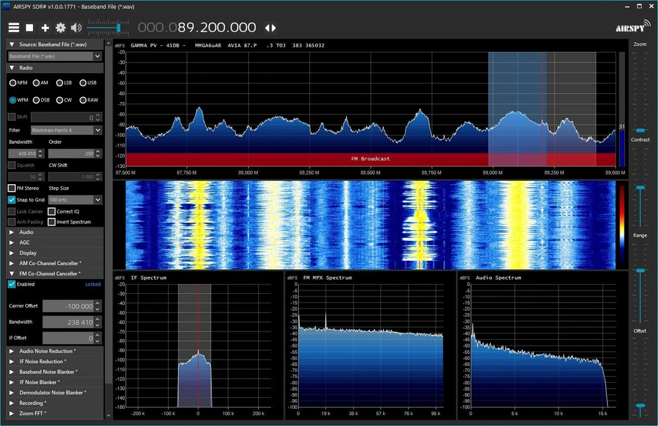
Task: Mute audio via the speaker icon
Action: coord(75,27)
